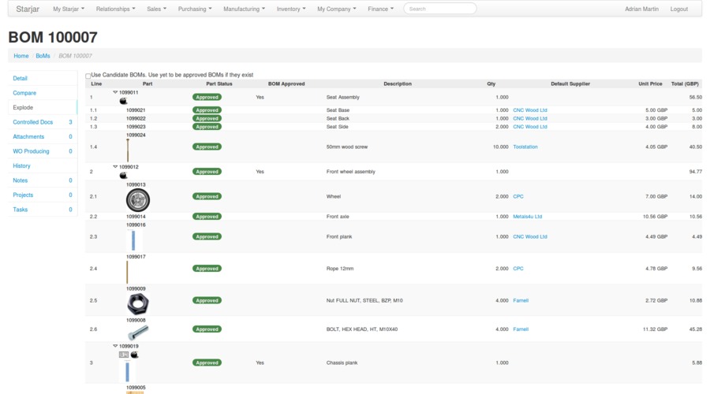
Task: Click the hex nut part image
Action: pyautogui.click(x=137, y=303)
